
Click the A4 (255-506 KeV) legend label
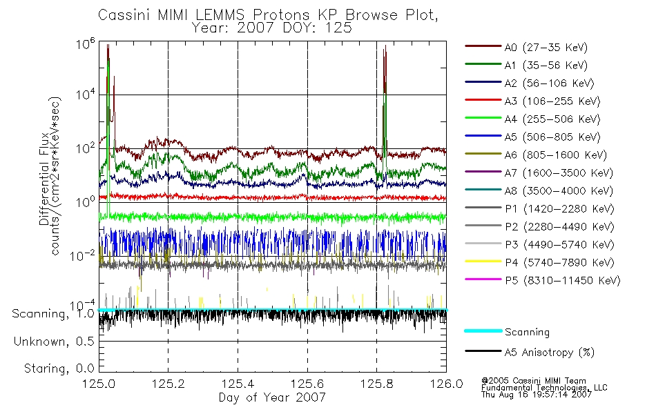[552, 119]
